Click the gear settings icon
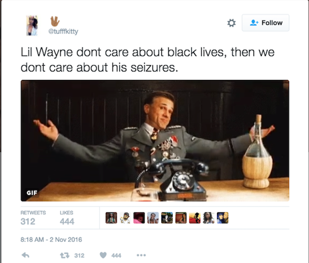The image size is (309, 263). pos(231,23)
